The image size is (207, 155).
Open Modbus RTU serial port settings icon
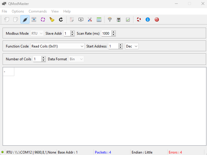click(x=110, y=20)
